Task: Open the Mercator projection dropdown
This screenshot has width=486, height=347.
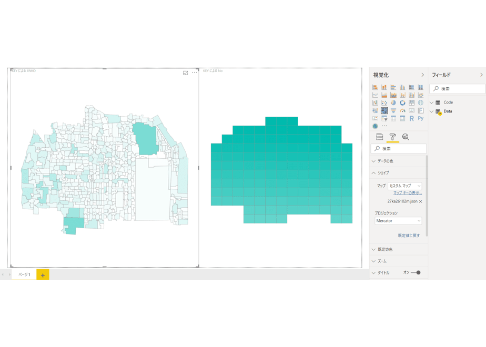Action: click(x=398, y=221)
